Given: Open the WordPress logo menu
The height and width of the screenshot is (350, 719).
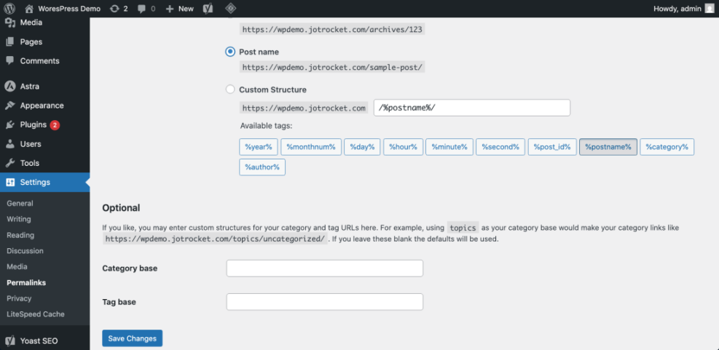Looking at the screenshot, I should (x=9, y=8).
